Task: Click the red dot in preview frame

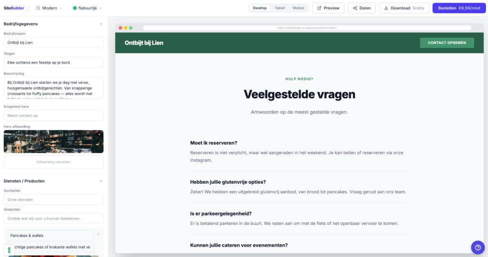Action: coord(121,28)
